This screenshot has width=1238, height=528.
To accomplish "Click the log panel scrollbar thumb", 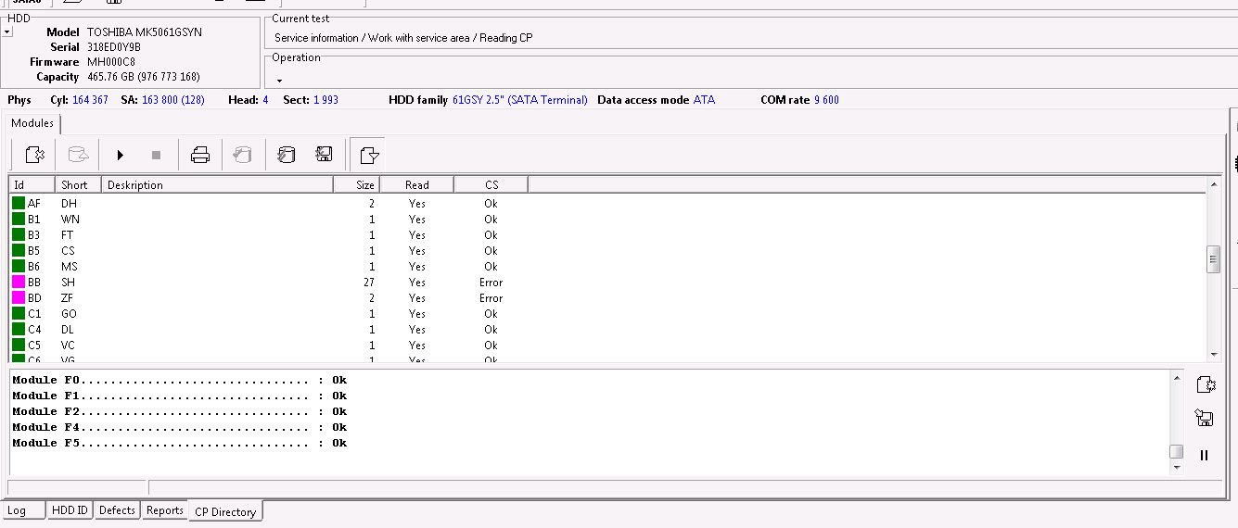I will [1176, 452].
